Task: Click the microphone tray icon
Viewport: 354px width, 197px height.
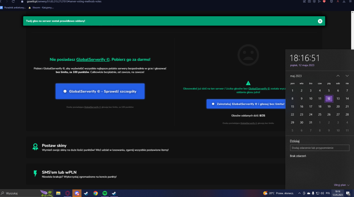Action: [x=313, y=193]
